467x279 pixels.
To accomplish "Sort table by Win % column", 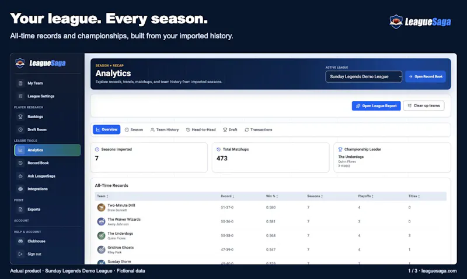I will (x=272, y=196).
